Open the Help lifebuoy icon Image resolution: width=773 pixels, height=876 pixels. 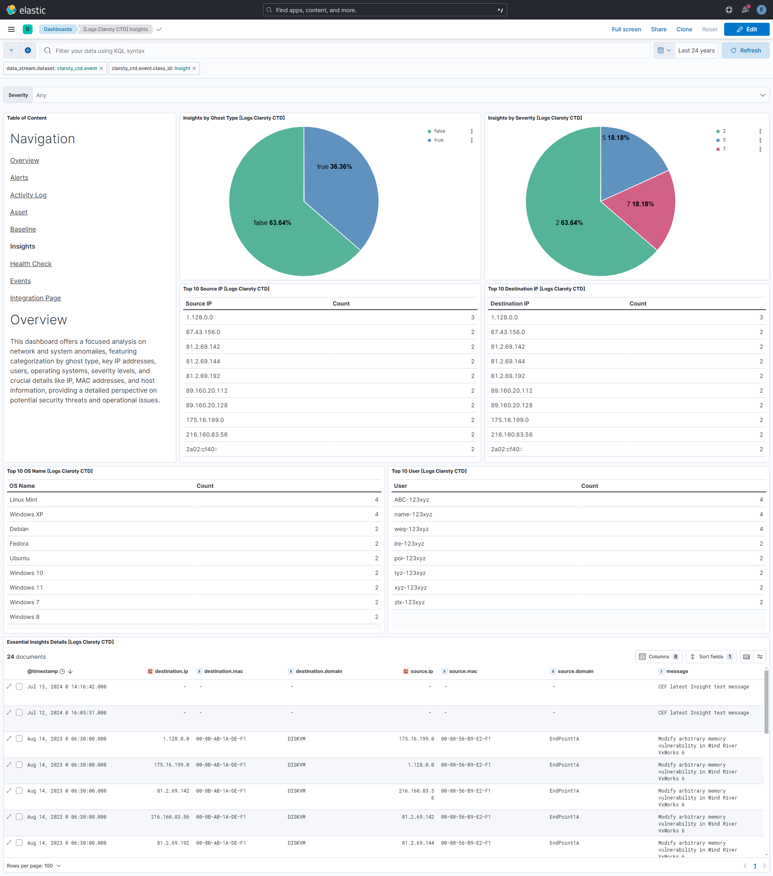coord(729,10)
